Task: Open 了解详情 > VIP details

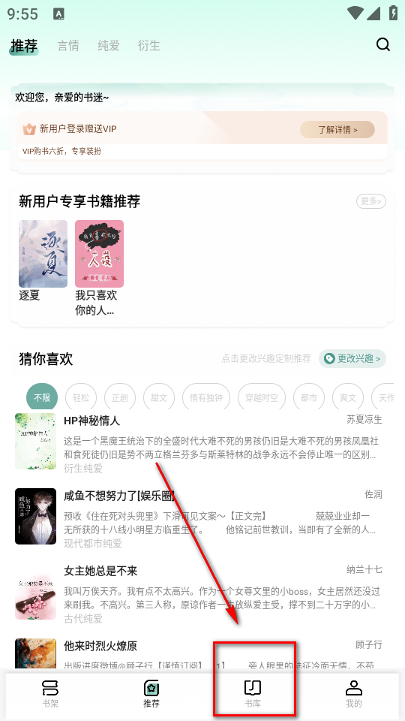Action: click(337, 130)
